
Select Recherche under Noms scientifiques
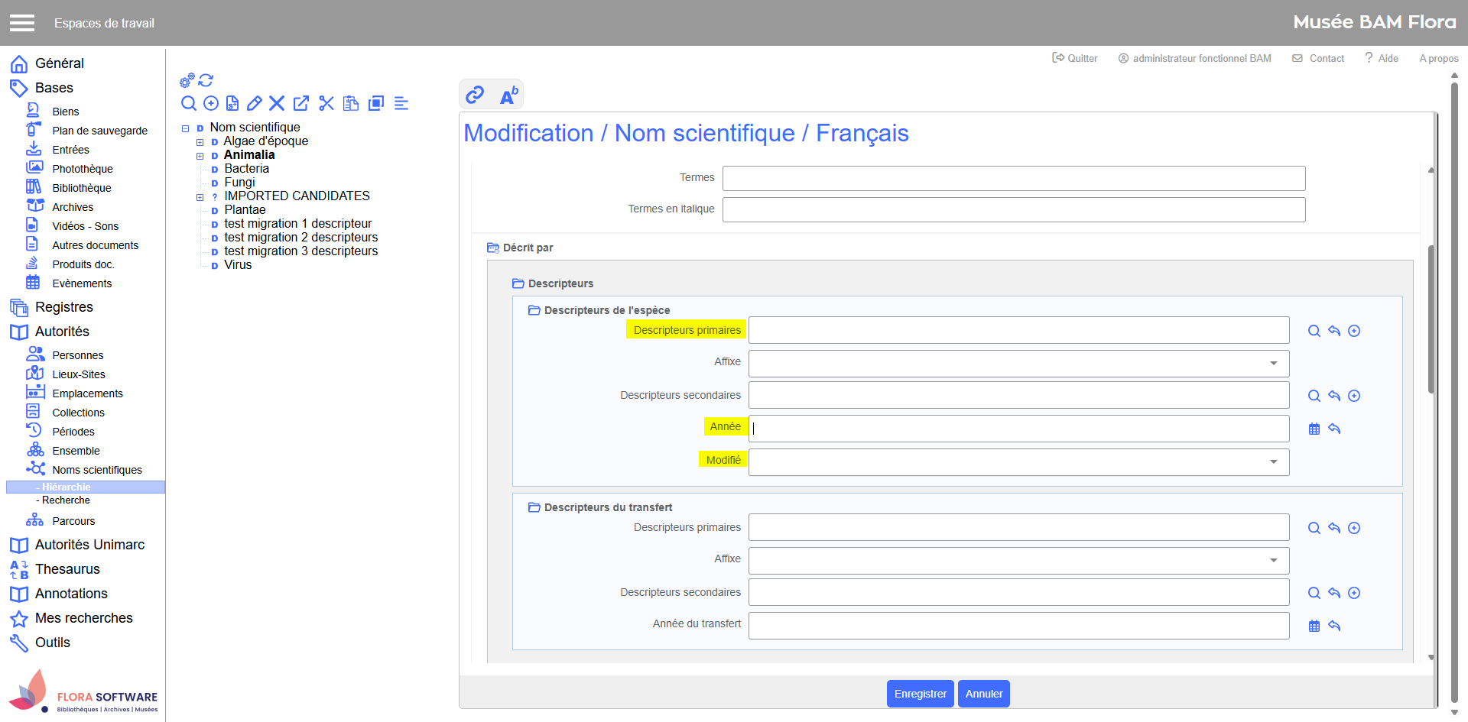[x=66, y=500]
